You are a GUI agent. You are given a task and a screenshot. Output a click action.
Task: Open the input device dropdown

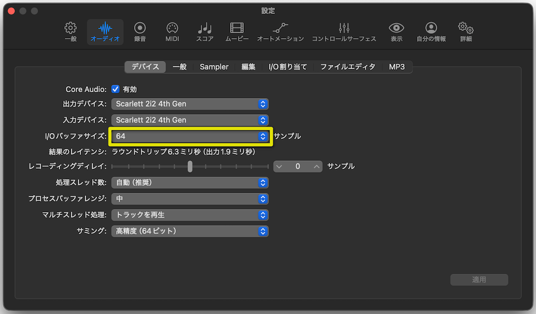(190, 120)
